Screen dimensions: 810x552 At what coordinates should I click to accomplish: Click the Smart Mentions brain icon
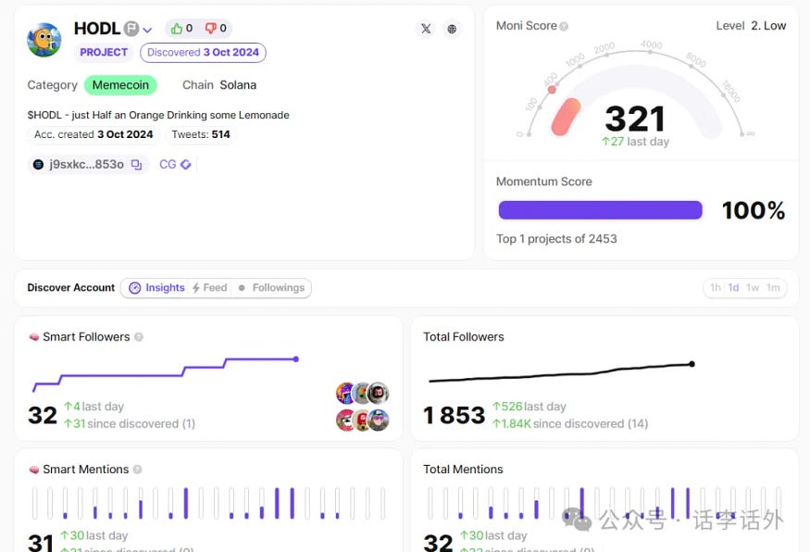[34, 470]
